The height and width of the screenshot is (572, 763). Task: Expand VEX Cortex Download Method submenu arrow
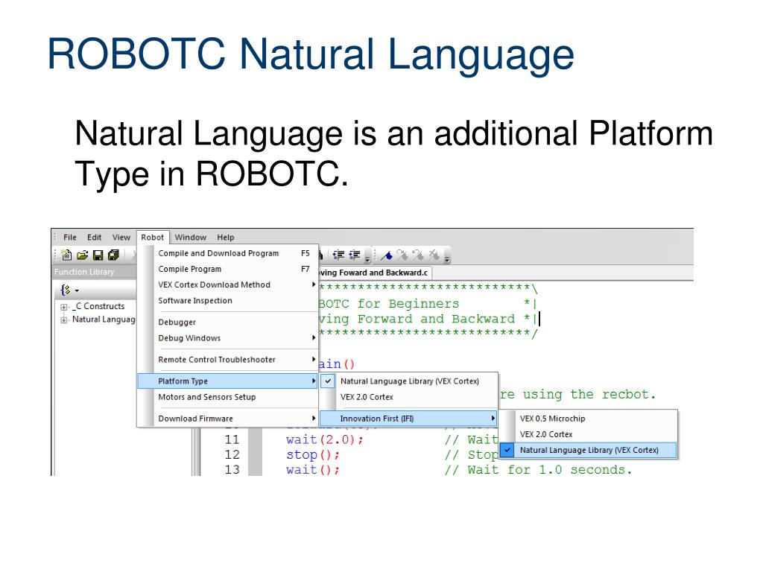click(x=314, y=285)
